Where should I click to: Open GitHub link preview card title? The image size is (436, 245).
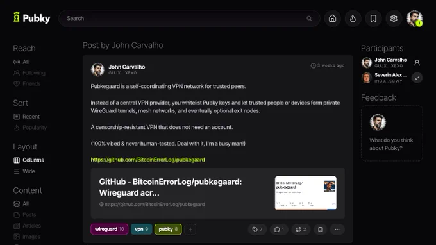tap(171, 187)
